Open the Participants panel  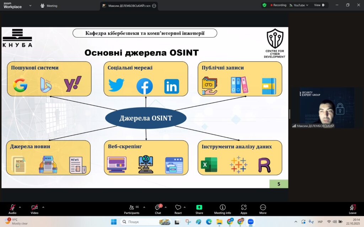(132, 208)
